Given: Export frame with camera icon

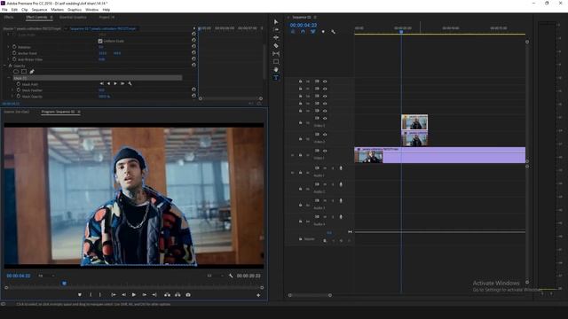Looking at the screenshot, I should [188, 295].
